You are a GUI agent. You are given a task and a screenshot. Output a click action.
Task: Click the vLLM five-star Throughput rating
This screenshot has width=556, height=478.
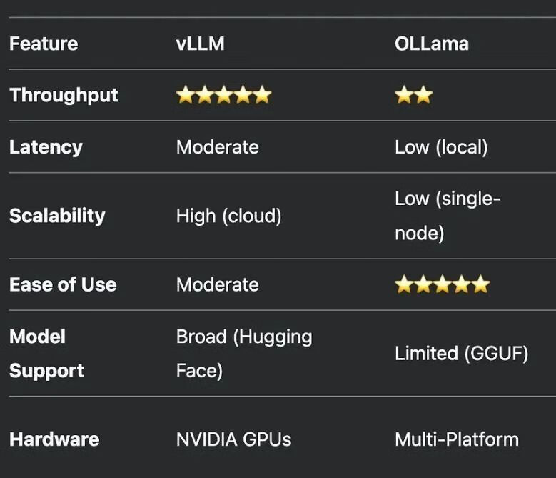(x=223, y=95)
